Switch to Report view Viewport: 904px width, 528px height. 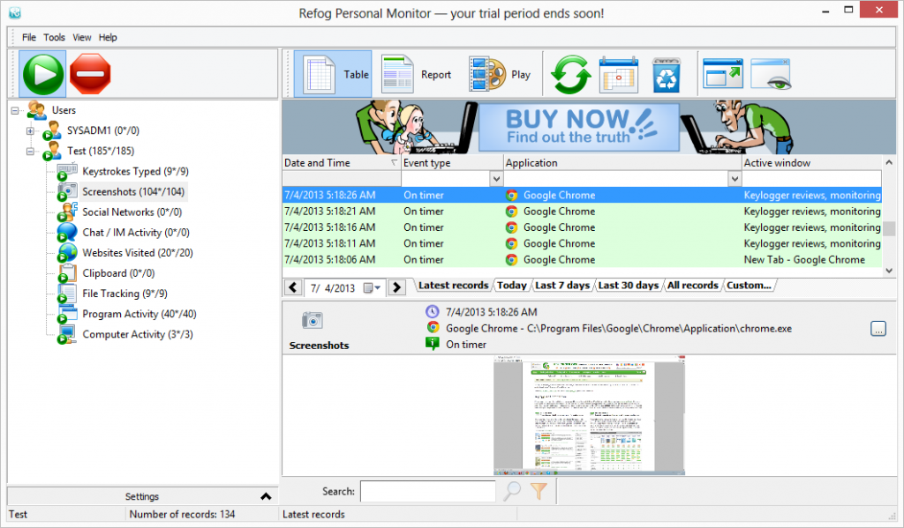pyautogui.click(x=417, y=74)
